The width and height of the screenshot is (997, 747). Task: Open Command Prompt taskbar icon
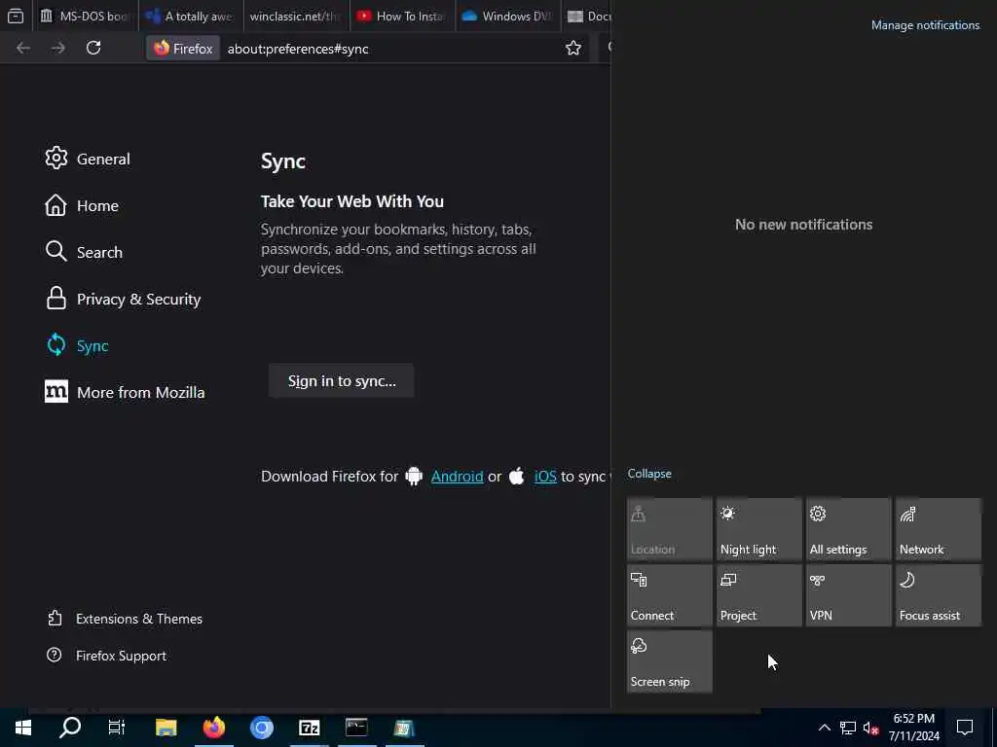(x=356, y=728)
